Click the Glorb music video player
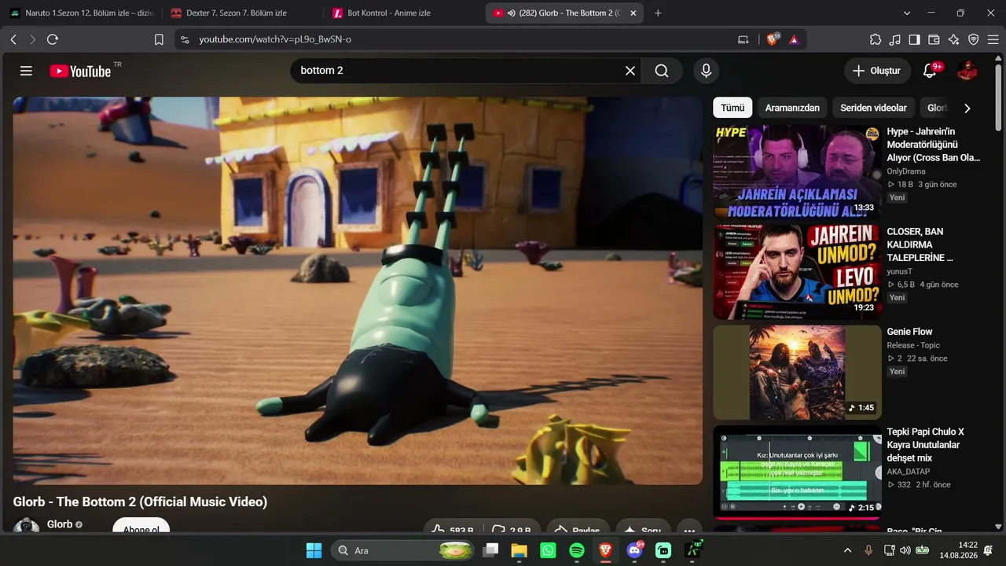1006x566 pixels. [x=358, y=291]
